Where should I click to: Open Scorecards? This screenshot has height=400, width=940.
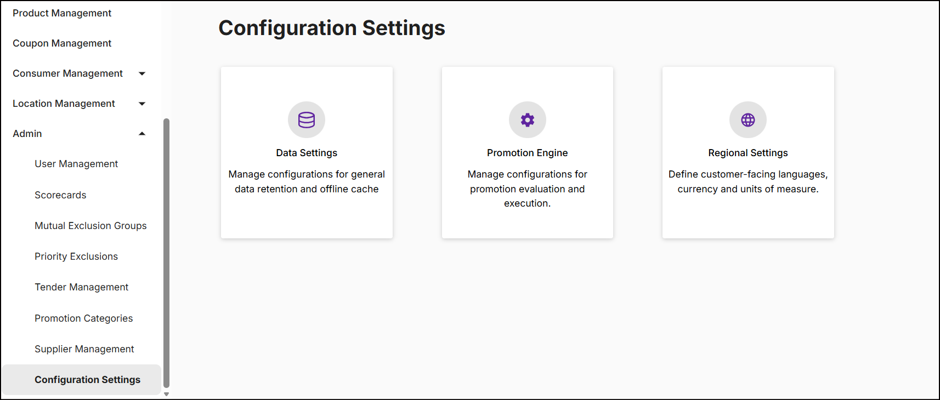tap(60, 195)
